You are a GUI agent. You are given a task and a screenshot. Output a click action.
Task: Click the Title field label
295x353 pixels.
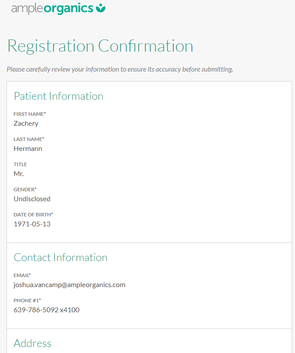pyautogui.click(x=20, y=164)
